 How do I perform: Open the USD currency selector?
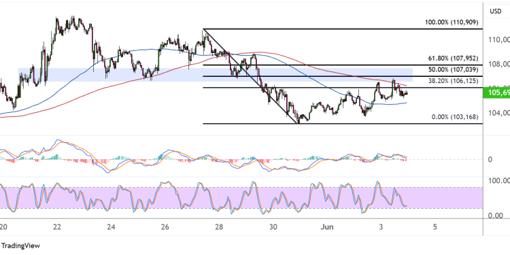[x=497, y=12]
